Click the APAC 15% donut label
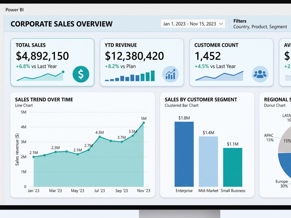The height and width of the screenshot is (218, 291). 269,137
